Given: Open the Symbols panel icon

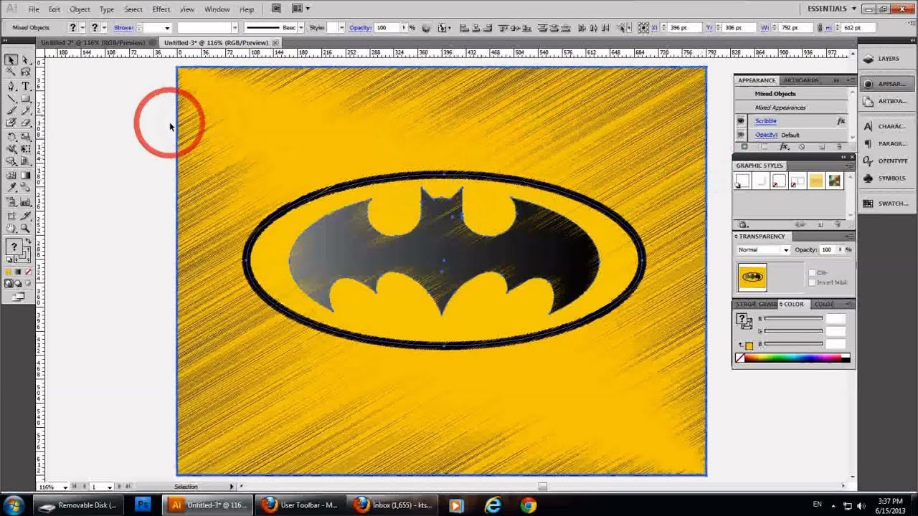Looking at the screenshot, I should click(x=868, y=178).
